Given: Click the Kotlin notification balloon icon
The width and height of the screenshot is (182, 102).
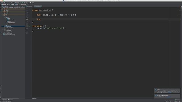Looking at the screenshot, I should click(156, 90).
